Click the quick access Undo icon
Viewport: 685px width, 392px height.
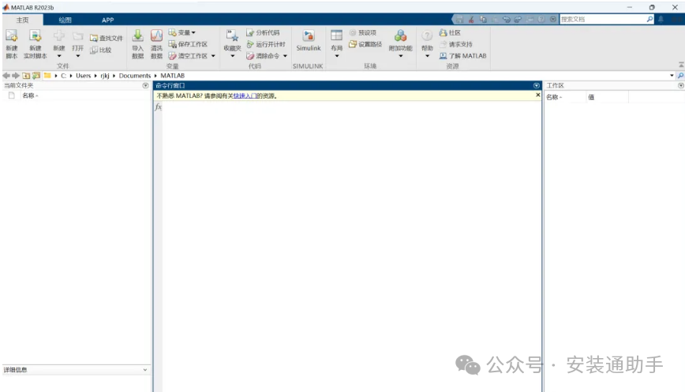coord(507,19)
